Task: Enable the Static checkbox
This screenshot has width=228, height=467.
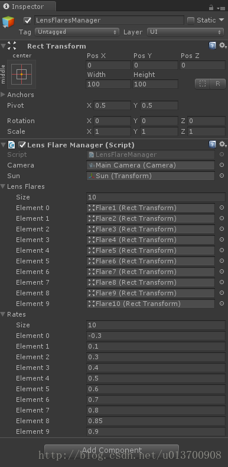Action: click(191, 21)
